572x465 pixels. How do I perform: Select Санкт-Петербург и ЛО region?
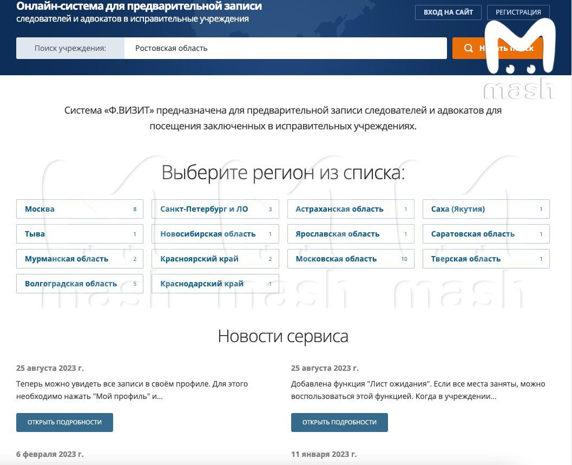(215, 209)
